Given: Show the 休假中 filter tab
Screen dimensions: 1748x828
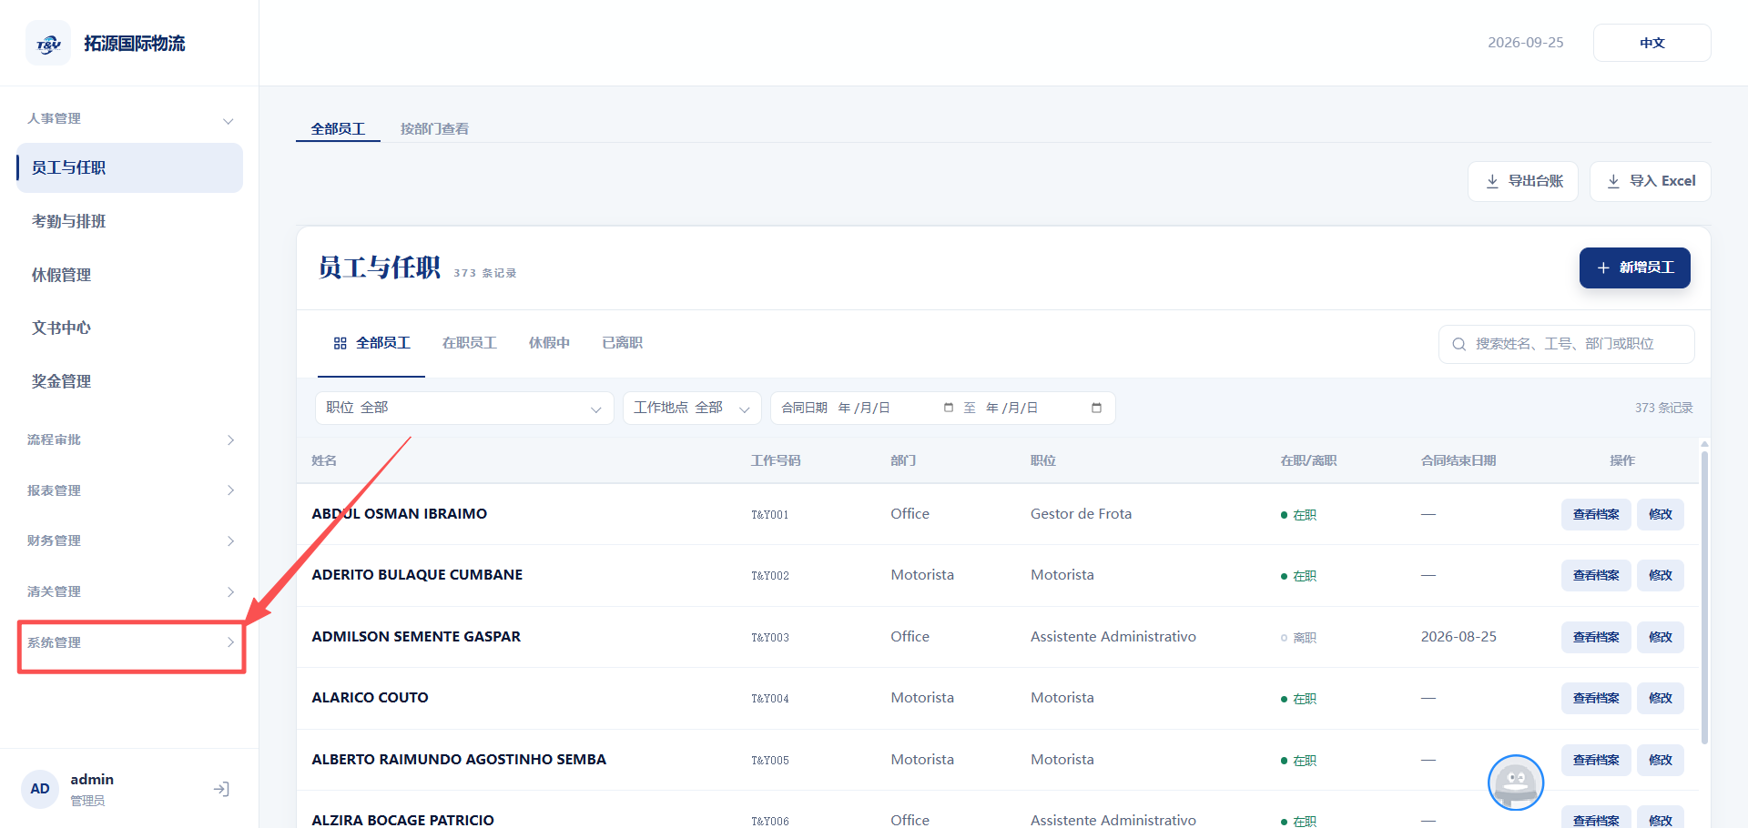Looking at the screenshot, I should [x=549, y=343].
